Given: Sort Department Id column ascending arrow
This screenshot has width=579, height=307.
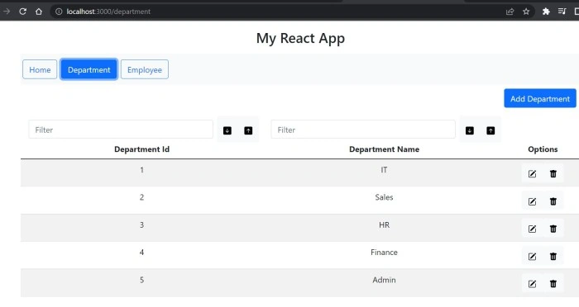Looking at the screenshot, I should pyautogui.click(x=248, y=130).
